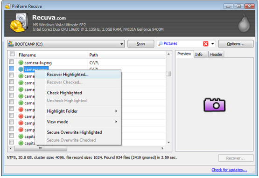Follow the Check for updates link
Image resolution: width=259 pixels, height=178 pixels.
click(229, 170)
